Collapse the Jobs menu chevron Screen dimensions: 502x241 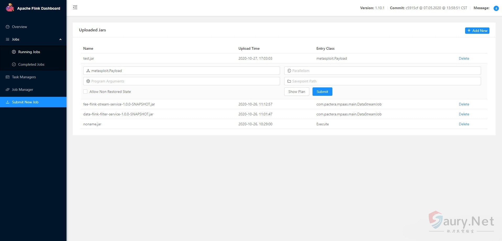(60, 39)
